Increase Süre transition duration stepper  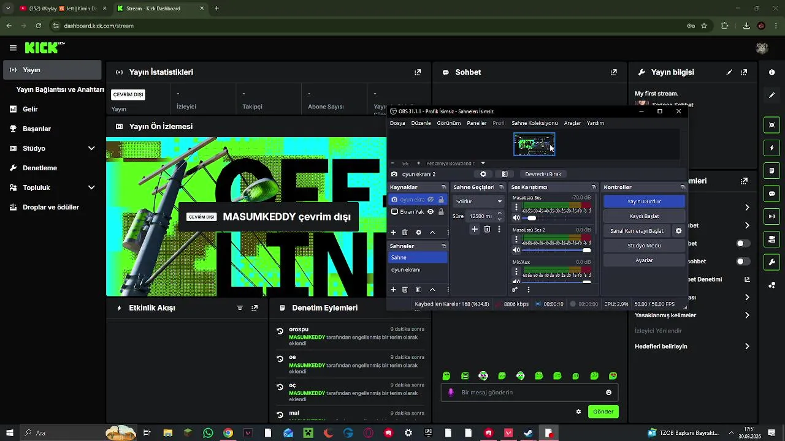(499, 213)
